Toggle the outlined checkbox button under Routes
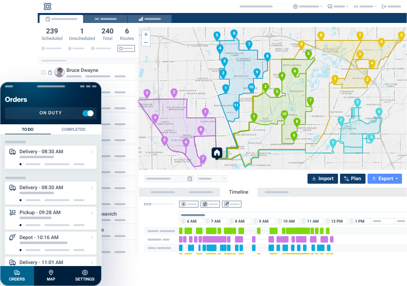 point(126,48)
